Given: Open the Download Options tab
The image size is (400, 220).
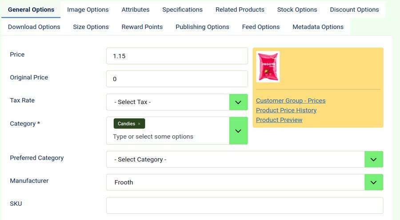Looking at the screenshot, I should pyautogui.click(x=34, y=27).
